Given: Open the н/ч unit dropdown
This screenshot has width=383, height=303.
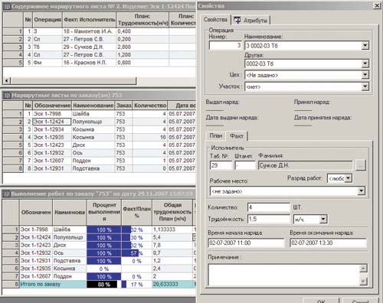Looking at the screenshot, I should tap(323, 219).
